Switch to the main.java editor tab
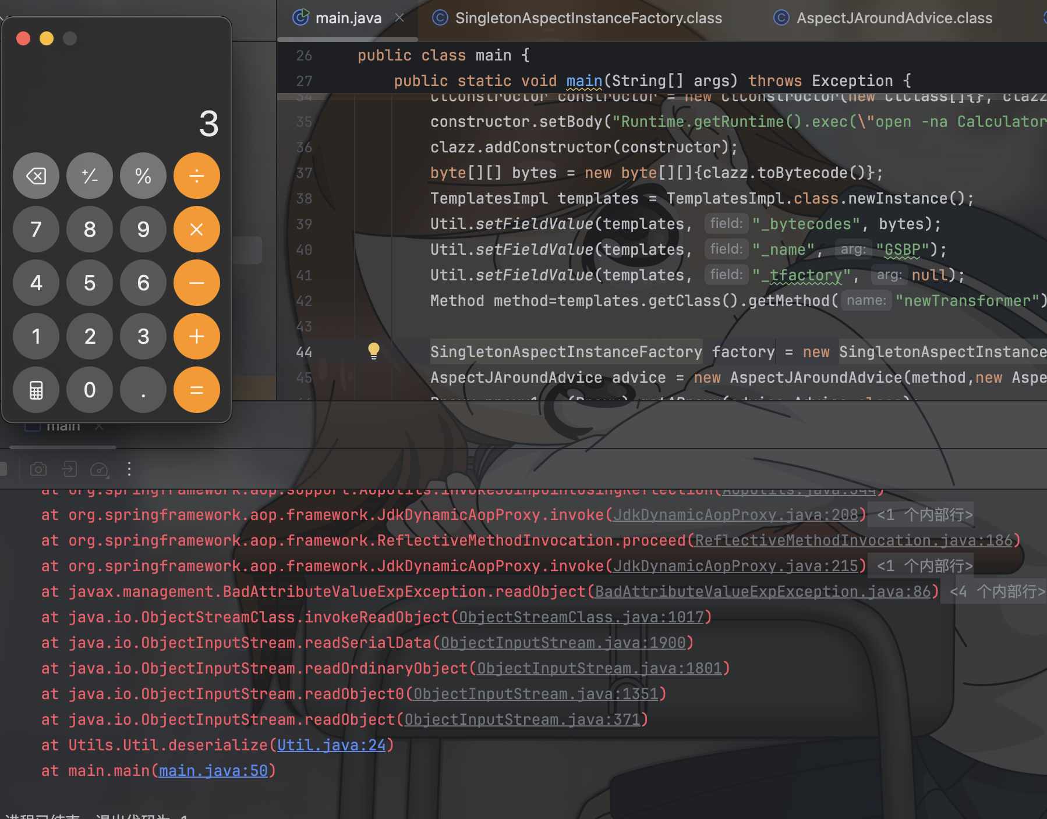 (348, 18)
